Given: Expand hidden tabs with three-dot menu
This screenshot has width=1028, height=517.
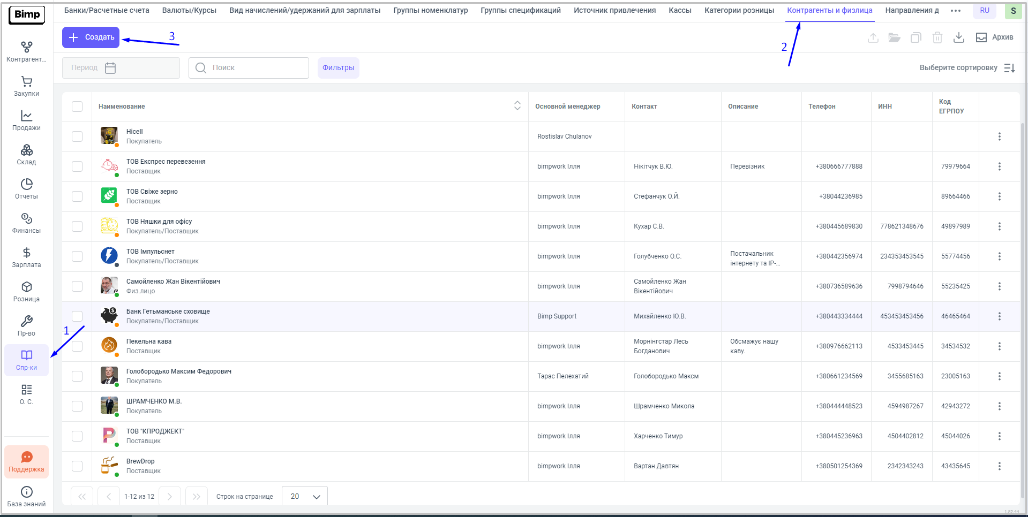Looking at the screenshot, I should click(955, 11).
